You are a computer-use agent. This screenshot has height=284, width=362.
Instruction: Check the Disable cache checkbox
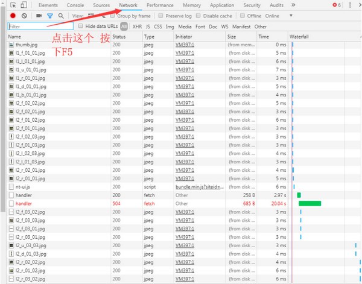pyautogui.click(x=200, y=16)
